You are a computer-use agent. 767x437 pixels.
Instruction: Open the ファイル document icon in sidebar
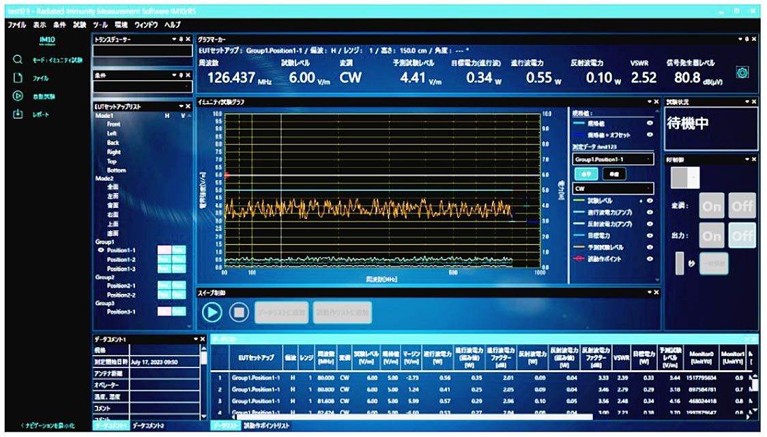18,78
